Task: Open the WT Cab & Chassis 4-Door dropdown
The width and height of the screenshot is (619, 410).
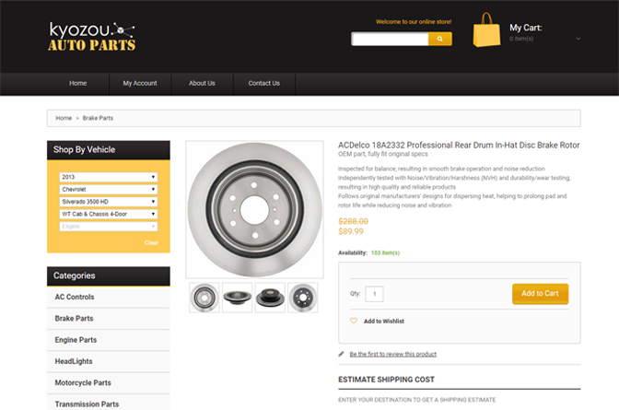Action: tap(109, 214)
